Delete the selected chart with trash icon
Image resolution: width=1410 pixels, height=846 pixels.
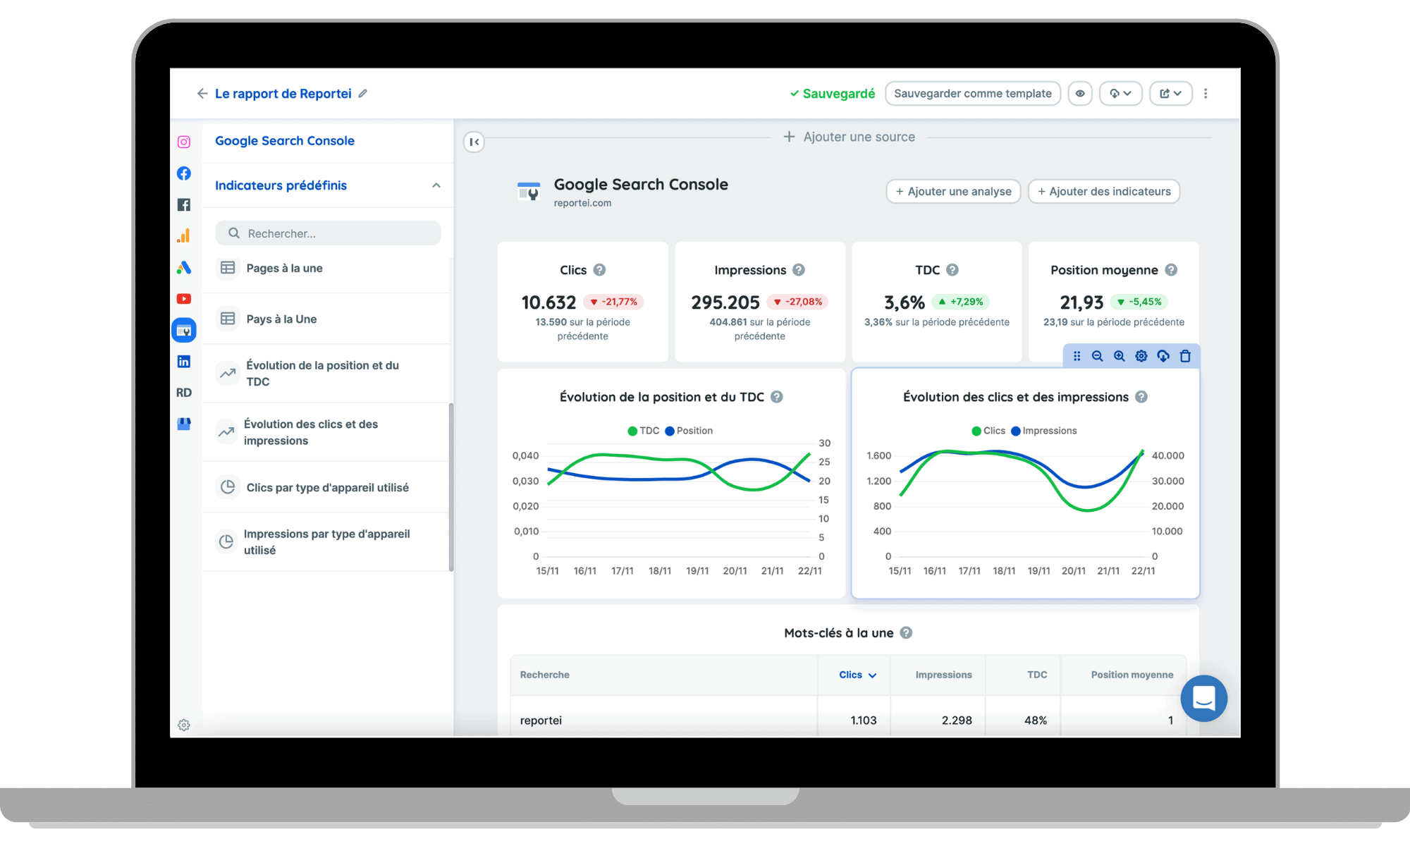1185,356
